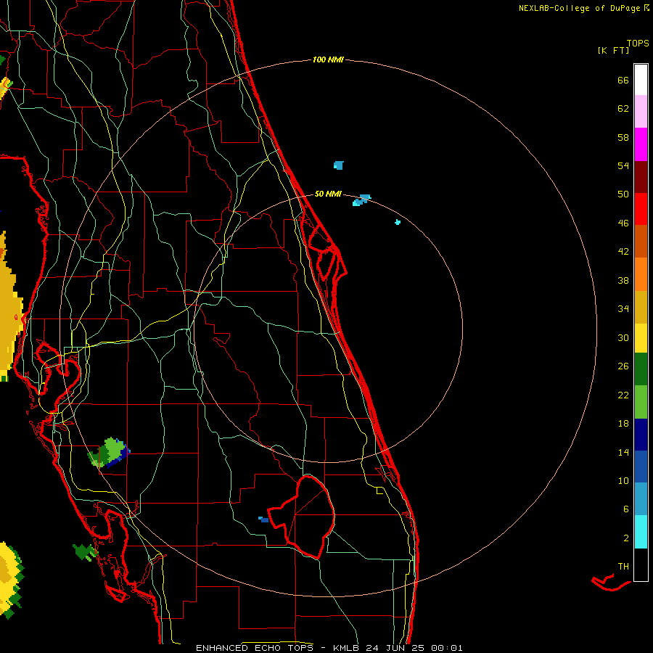Click the "50 NMI" range ring label
This screenshot has height=653, width=653.
click(x=328, y=194)
